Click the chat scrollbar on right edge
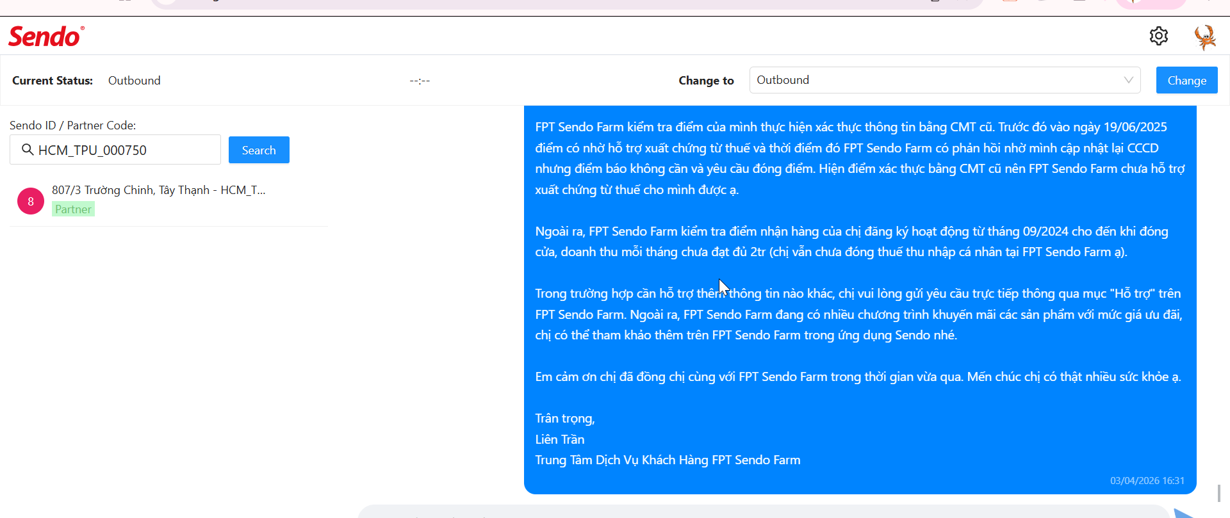 (x=1218, y=493)
